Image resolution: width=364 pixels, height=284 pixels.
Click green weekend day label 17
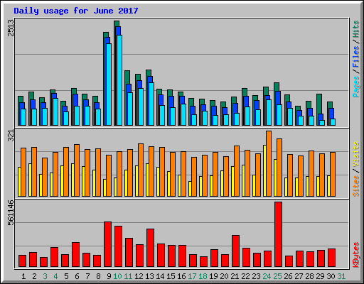pyautogui.click(x=192, y=276)
